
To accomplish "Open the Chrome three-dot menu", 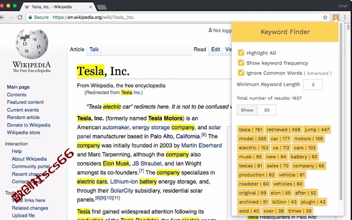I will [x=345, y=17].
